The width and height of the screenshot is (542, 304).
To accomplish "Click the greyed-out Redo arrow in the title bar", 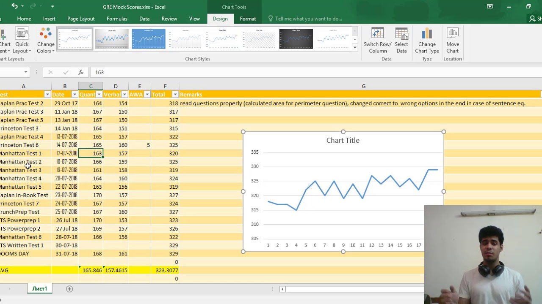I will tap(33, 6).
